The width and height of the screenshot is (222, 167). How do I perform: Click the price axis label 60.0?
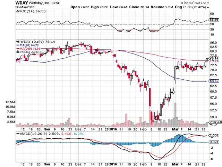tap(213, 91)
